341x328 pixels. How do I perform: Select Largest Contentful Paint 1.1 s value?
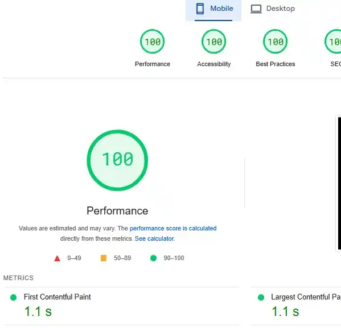pyautogui.click(x=285, y=311)
